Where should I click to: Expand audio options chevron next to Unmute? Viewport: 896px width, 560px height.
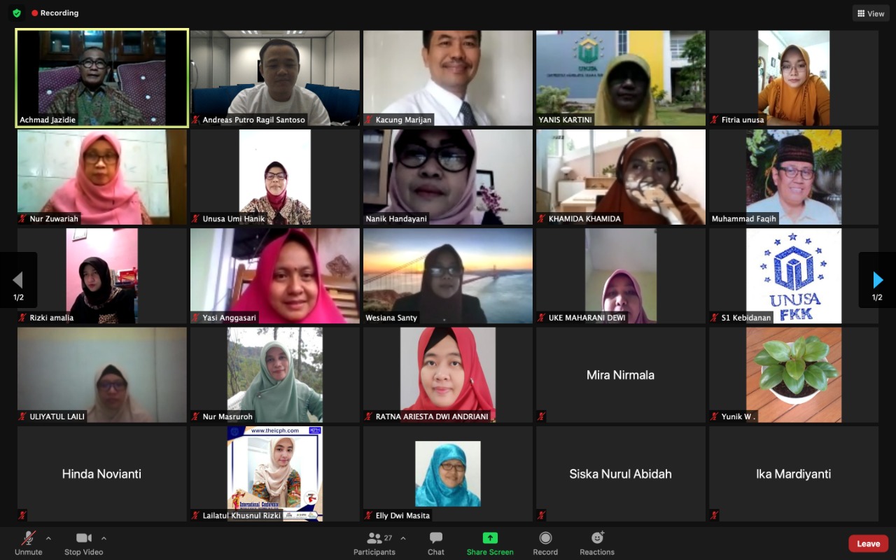(x=48, y=538)
